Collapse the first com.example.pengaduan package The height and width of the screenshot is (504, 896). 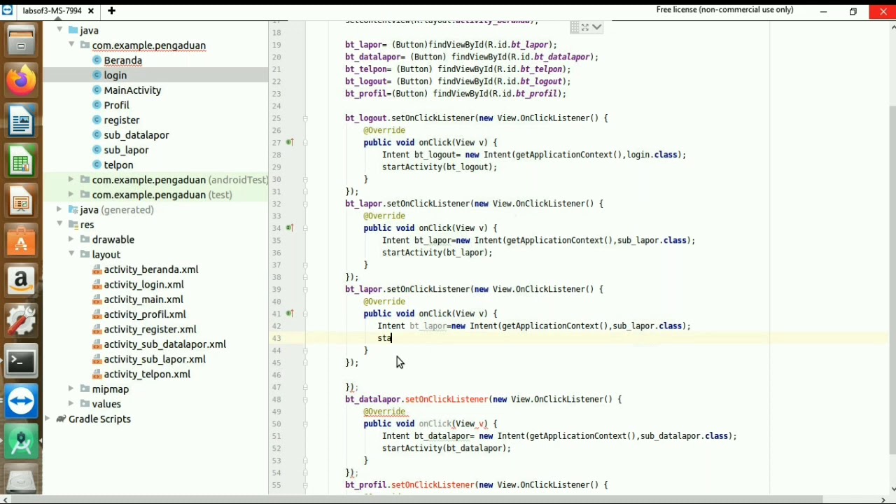(x=71, y=45)
